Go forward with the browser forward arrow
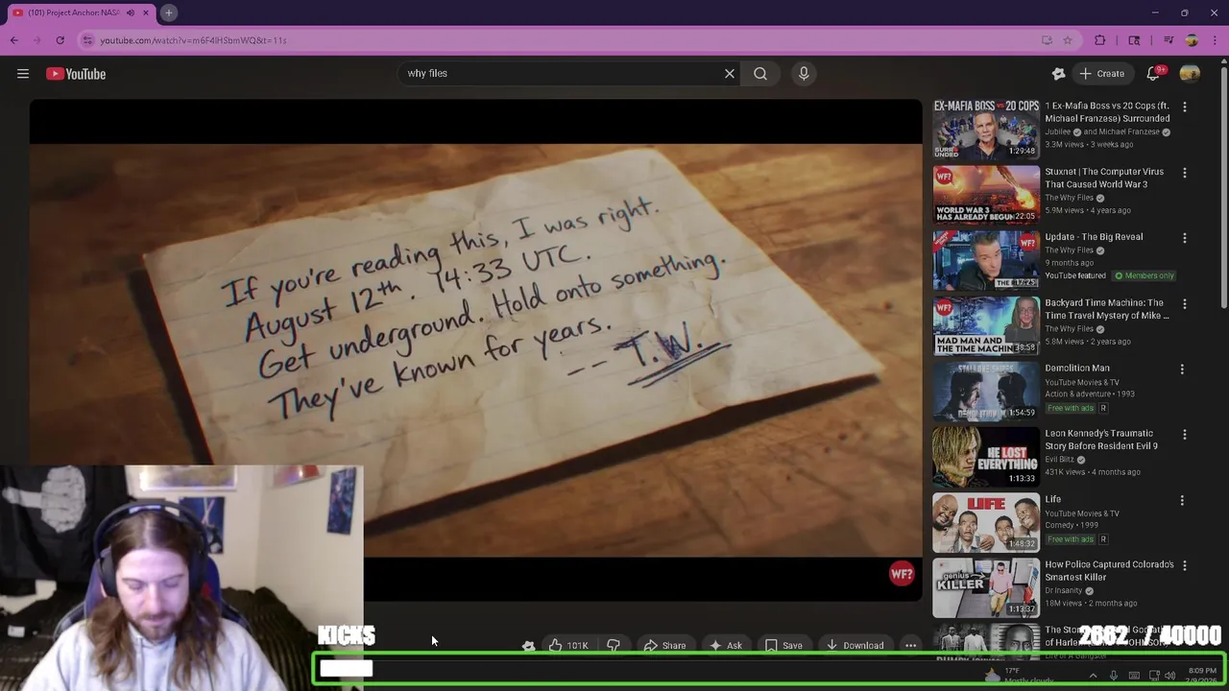 pos(36,40)
